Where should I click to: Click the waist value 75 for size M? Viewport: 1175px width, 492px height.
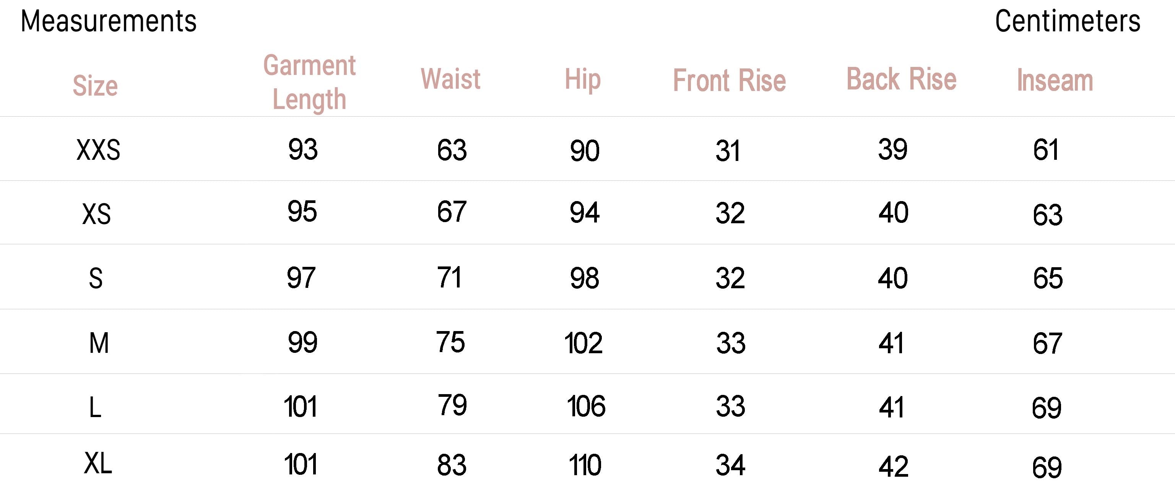(450, 343)
